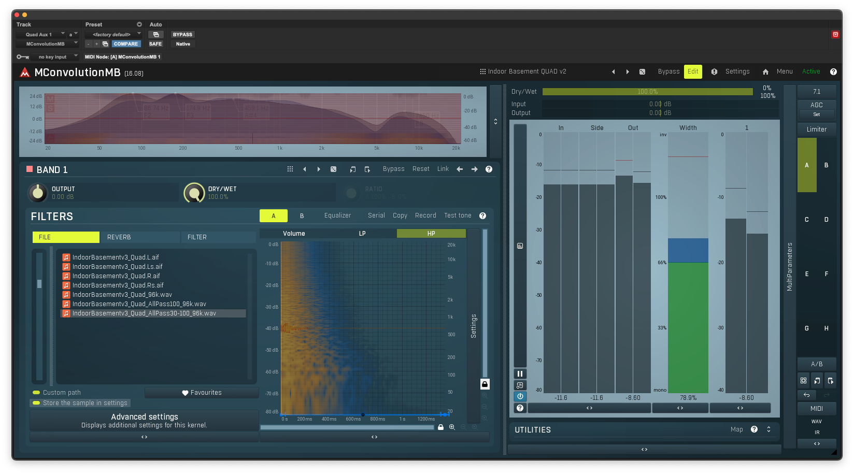
Task: Click the Band 1 OUTPUT knob
Action: (37, 193)
